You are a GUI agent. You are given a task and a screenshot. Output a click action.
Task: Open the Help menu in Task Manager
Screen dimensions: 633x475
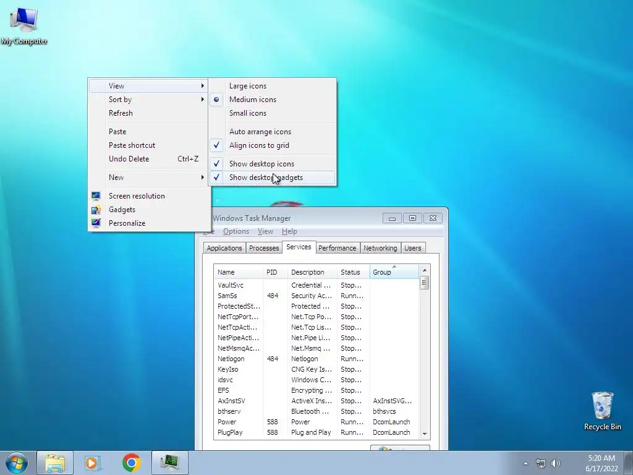289,231
